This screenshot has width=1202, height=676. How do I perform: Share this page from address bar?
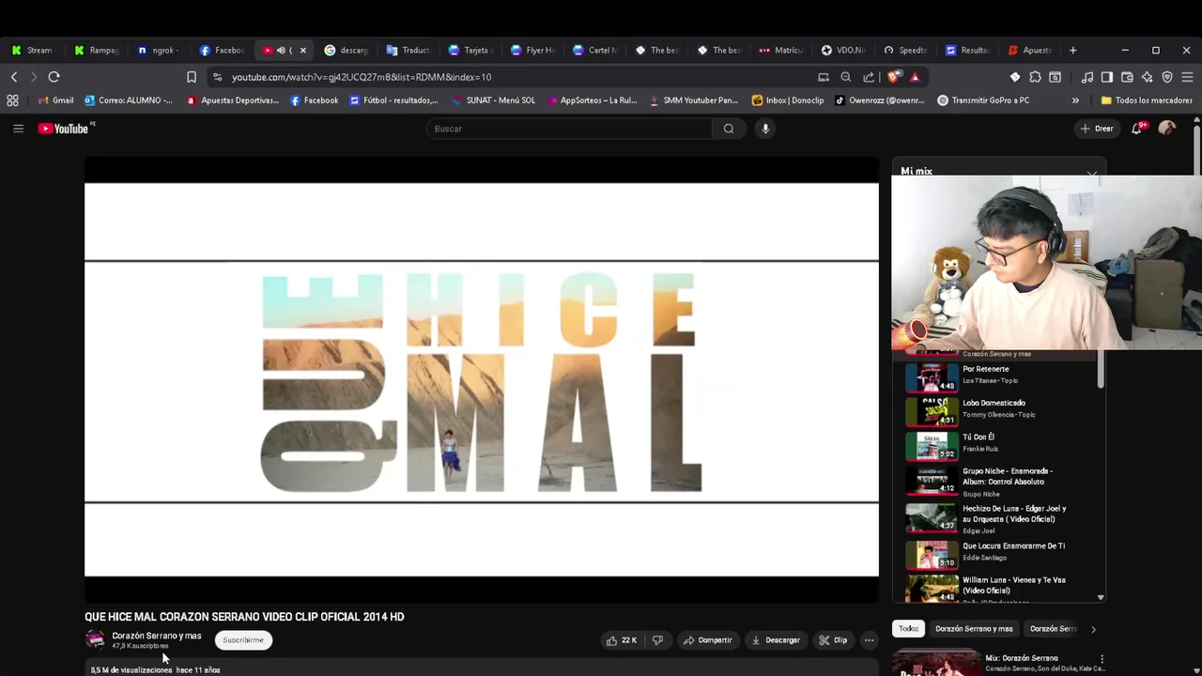click(x=869, y=77)
